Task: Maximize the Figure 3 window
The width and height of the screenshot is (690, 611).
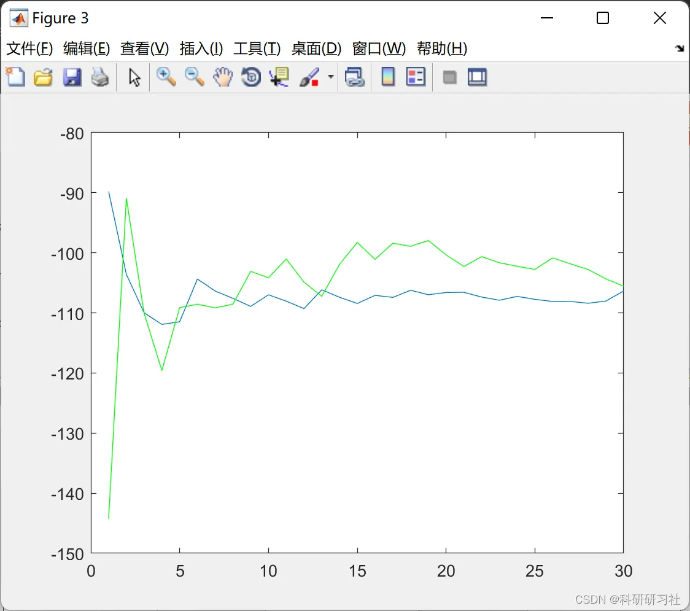Action: (x=603, y=18)
